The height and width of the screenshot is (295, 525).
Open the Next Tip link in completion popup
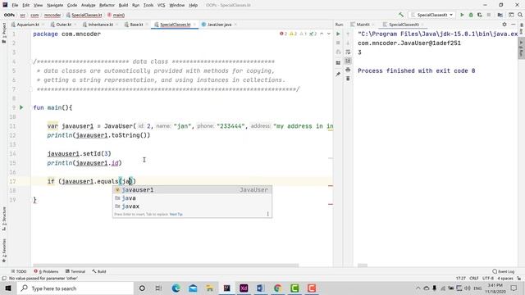pyautogui.click(x=176, y=214)
